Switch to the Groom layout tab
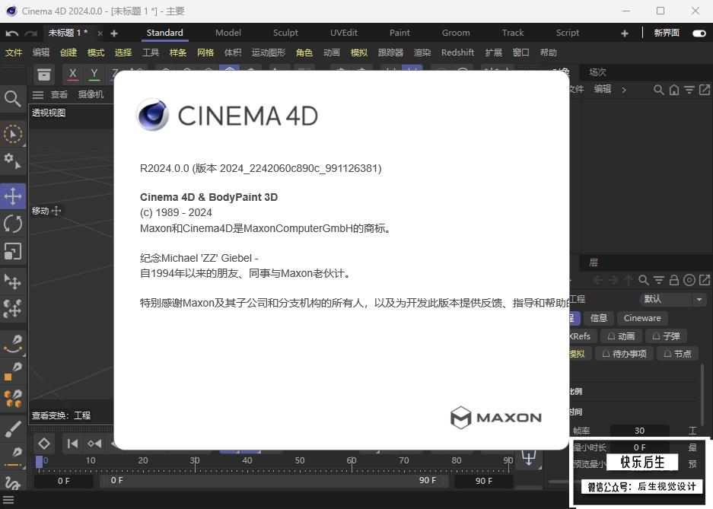The height and width of the screenshot is (509, 713). (x=456, y=33)
